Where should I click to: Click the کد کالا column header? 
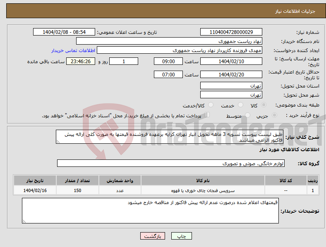[286, 180]
